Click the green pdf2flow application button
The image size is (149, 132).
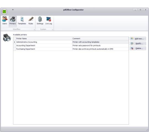tap(4, 12)
